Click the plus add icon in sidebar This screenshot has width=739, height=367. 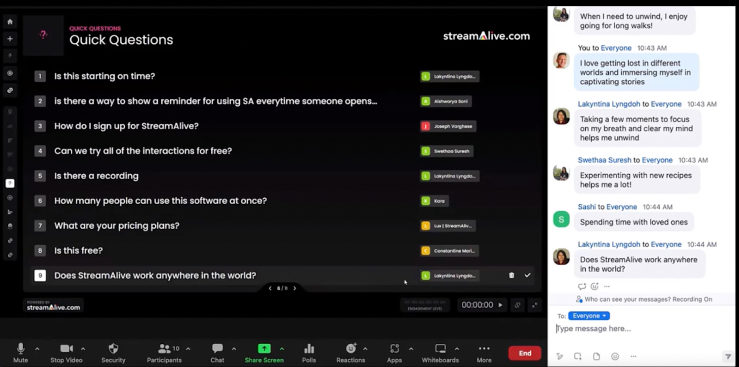click(10, 39)
